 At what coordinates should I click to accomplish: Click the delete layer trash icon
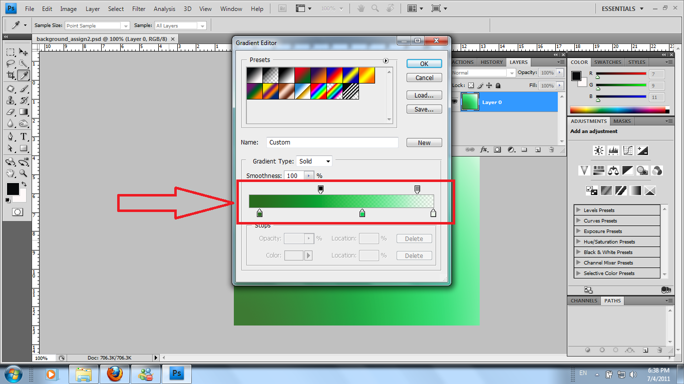coord(551,149)
